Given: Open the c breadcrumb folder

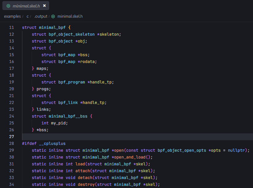Looking at the screenshot, I should 28,16.
